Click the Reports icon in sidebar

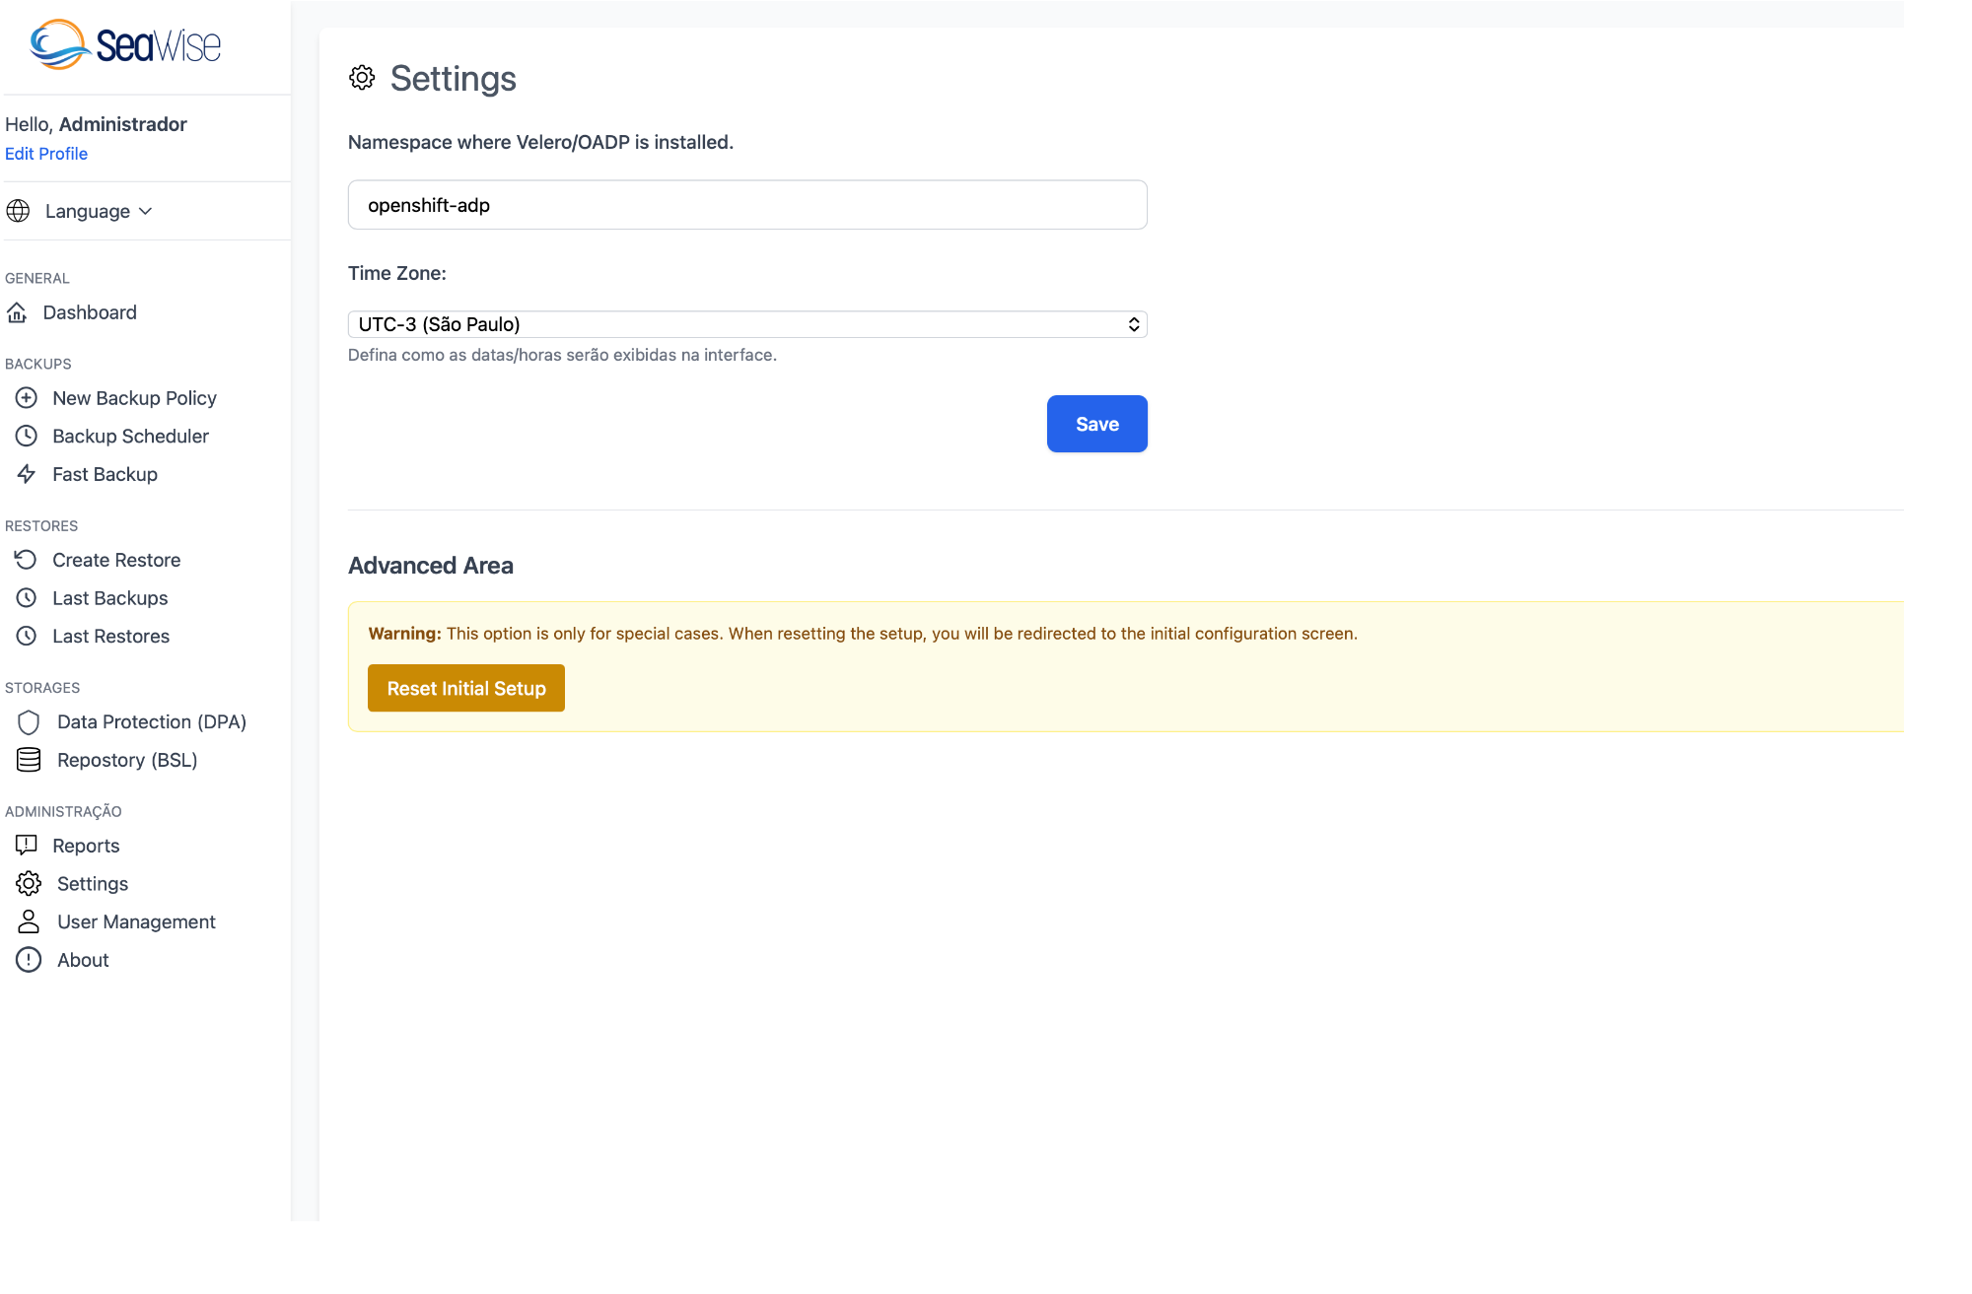(27, 846)
